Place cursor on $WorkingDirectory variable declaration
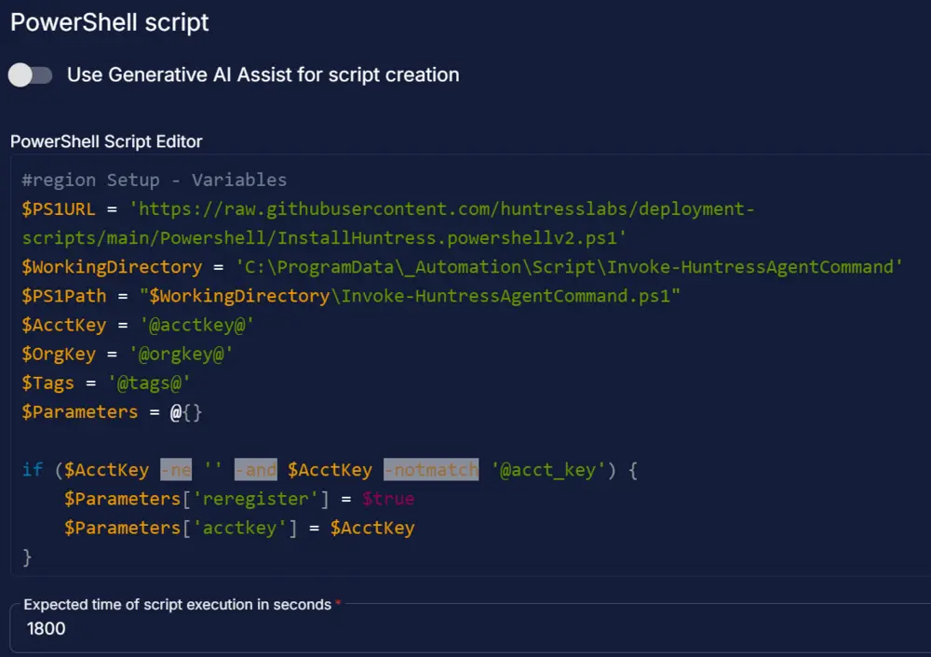The width and height of the screenshot is (931, 657). click(x=112, y=267)
